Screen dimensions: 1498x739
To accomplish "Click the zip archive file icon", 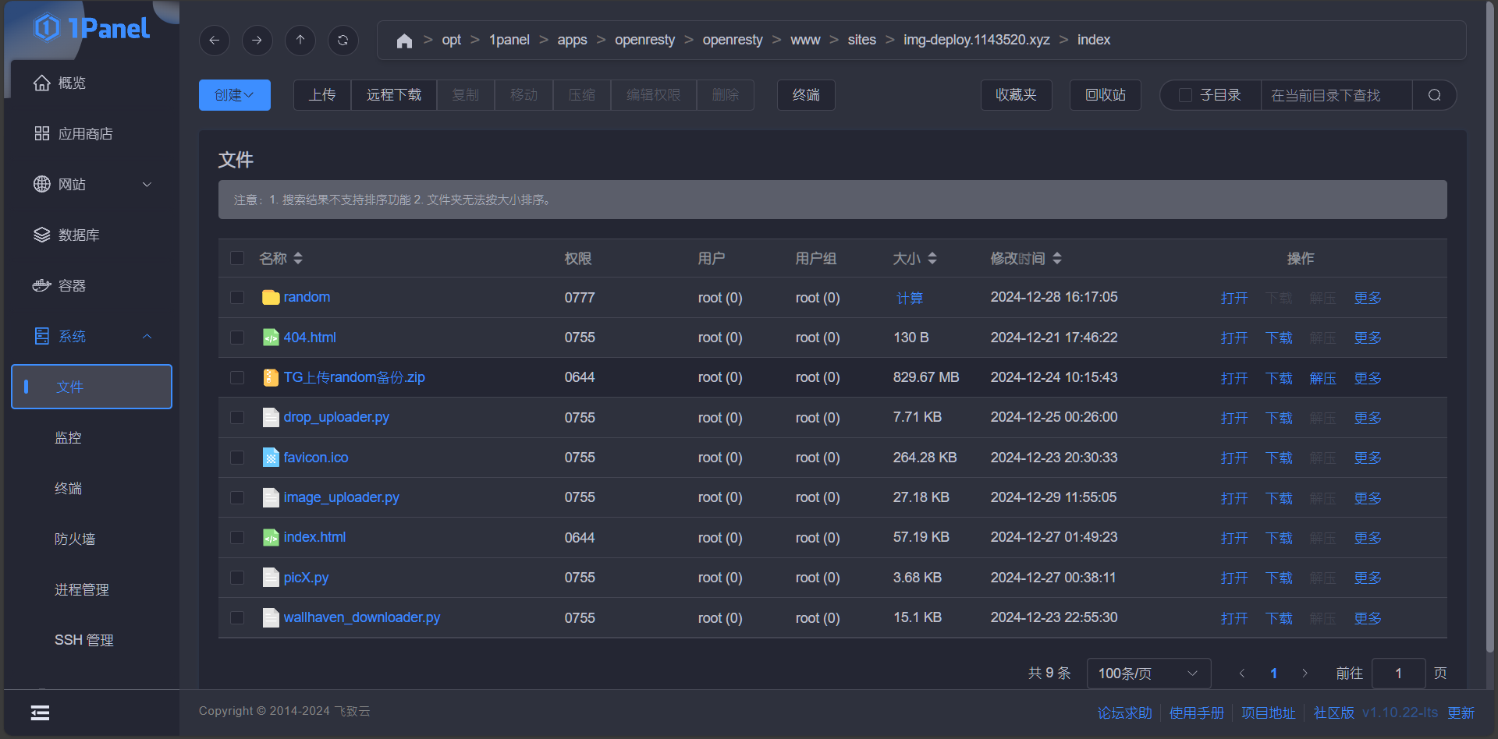I will (271, 377).
